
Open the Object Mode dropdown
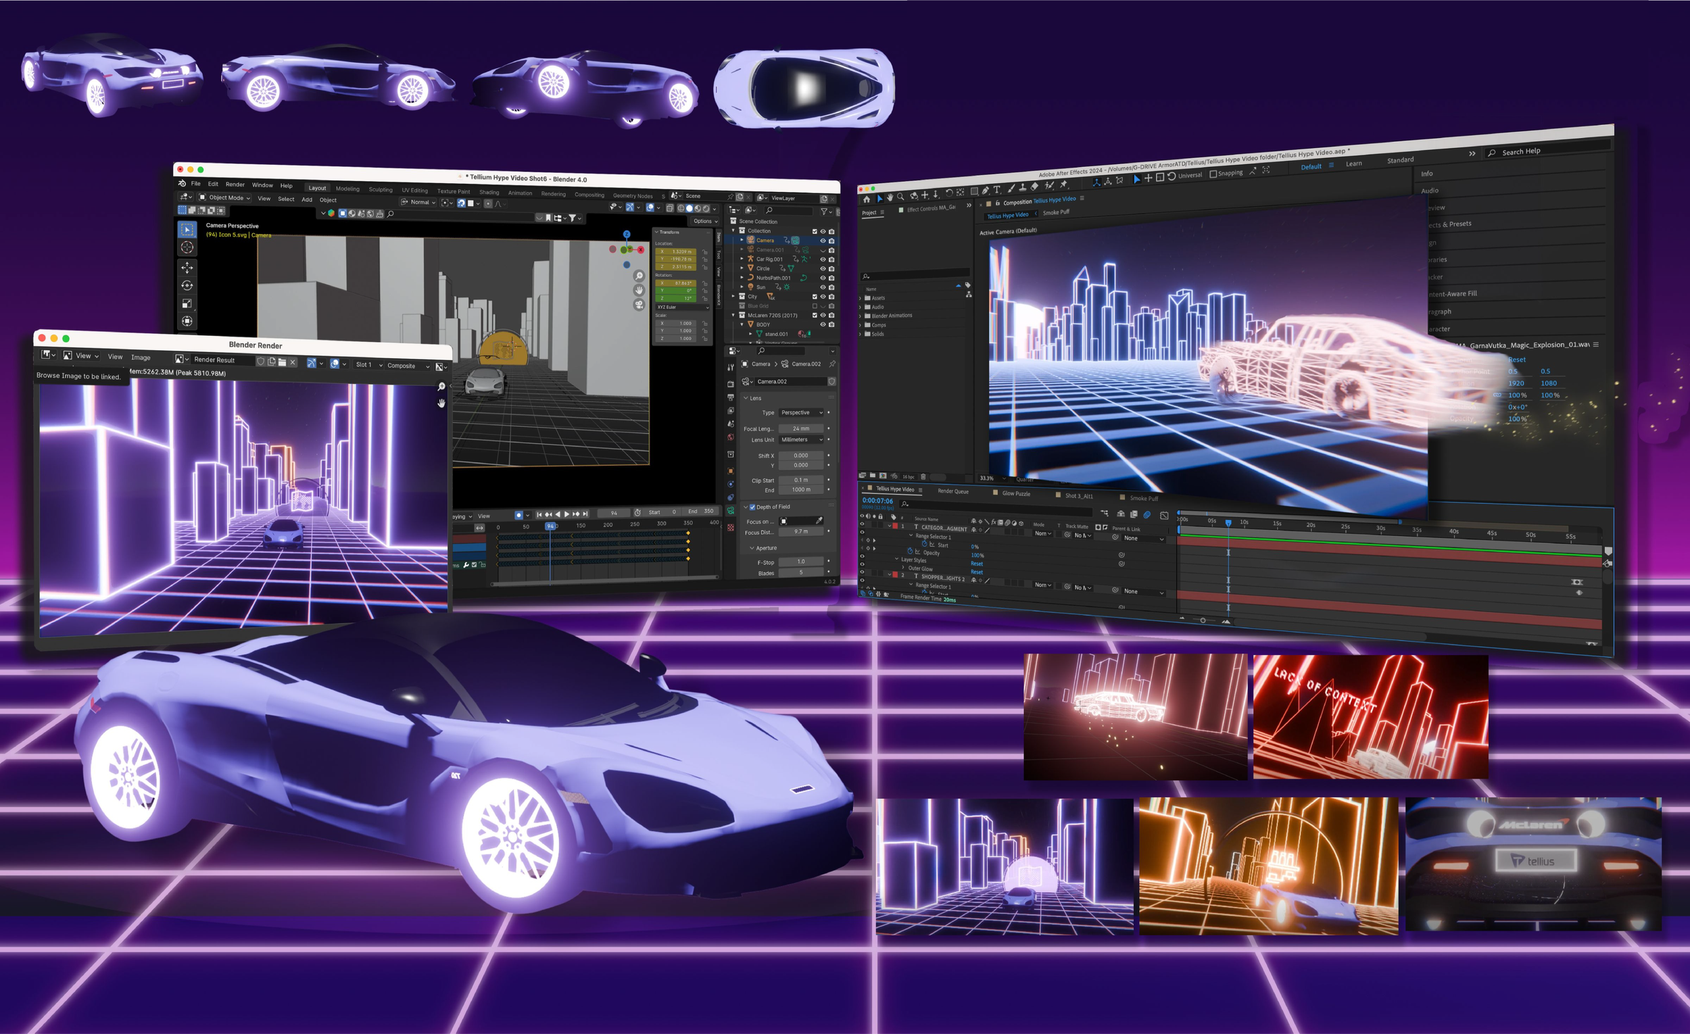click(226, 197)
